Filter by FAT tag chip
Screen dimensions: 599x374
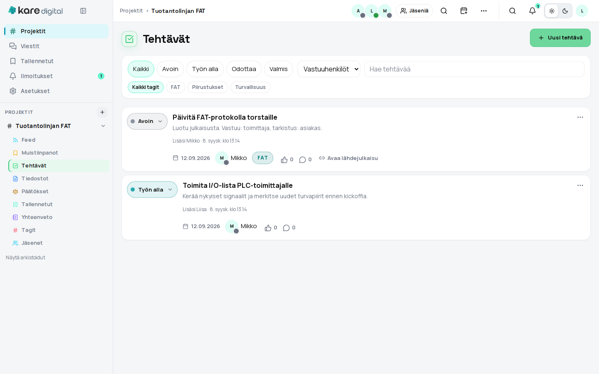176,87
